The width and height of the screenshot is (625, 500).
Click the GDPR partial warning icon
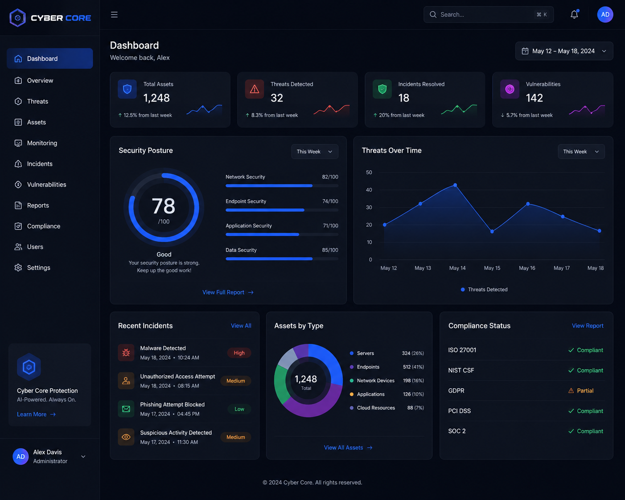pos(571,390)
